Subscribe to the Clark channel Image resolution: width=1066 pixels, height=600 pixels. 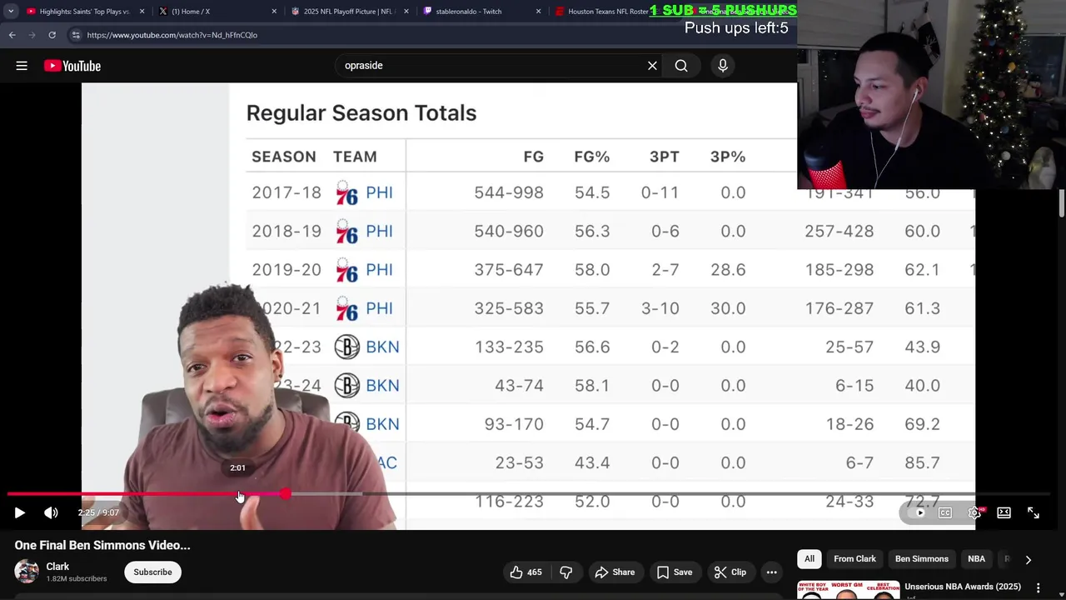[152, 572]
